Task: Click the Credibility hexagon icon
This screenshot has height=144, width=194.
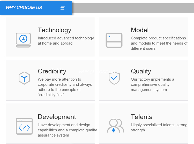Action: [24, 78]
